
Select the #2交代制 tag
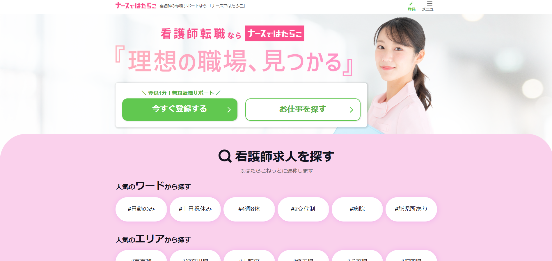(303, 209)
